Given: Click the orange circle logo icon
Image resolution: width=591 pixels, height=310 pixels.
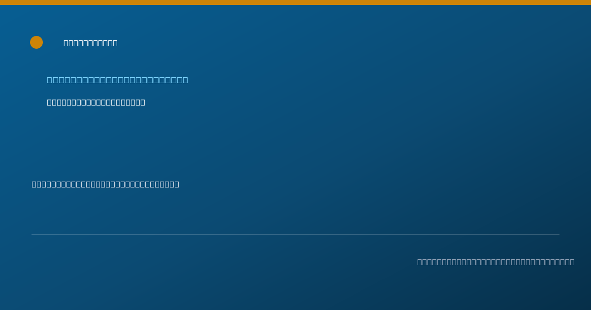Looking at the screenshot, I should pos(36,42).
